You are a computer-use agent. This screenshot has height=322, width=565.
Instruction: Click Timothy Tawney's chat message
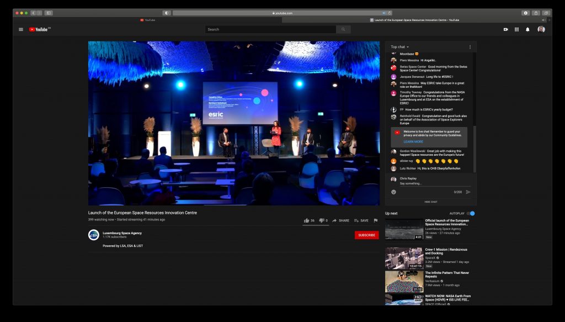pos(432,97)
